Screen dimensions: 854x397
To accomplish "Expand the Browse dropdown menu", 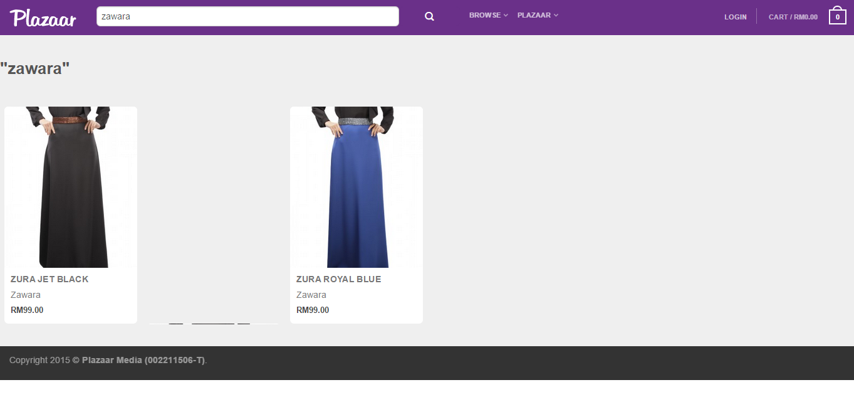I will point(488,15).
